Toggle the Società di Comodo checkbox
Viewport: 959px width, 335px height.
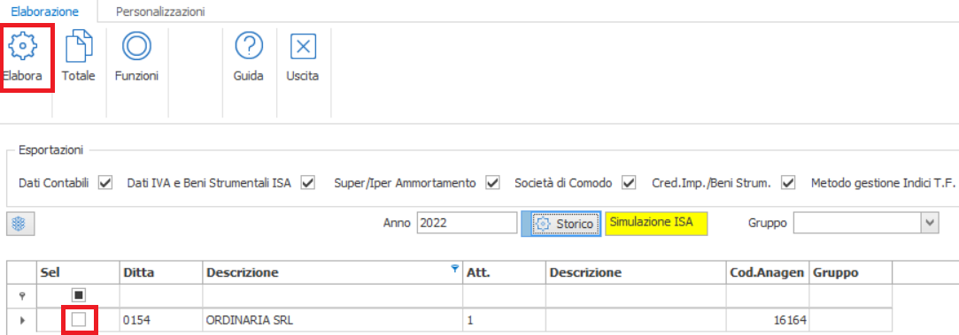[629, 182]
